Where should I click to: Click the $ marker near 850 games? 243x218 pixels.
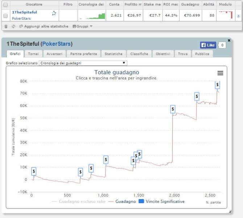coord(91,168)
